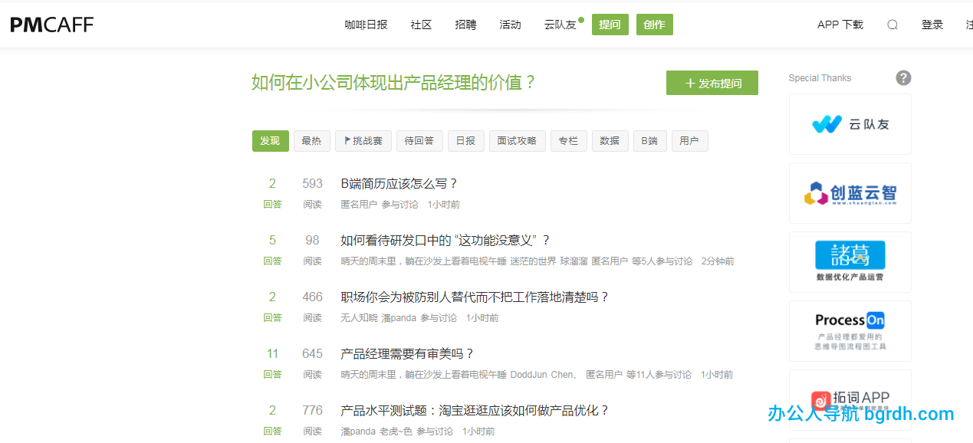This screenshot has width=973, height=443.
Task: Open the question 产品经理需要有审美吗？
Action: [407, 353]
